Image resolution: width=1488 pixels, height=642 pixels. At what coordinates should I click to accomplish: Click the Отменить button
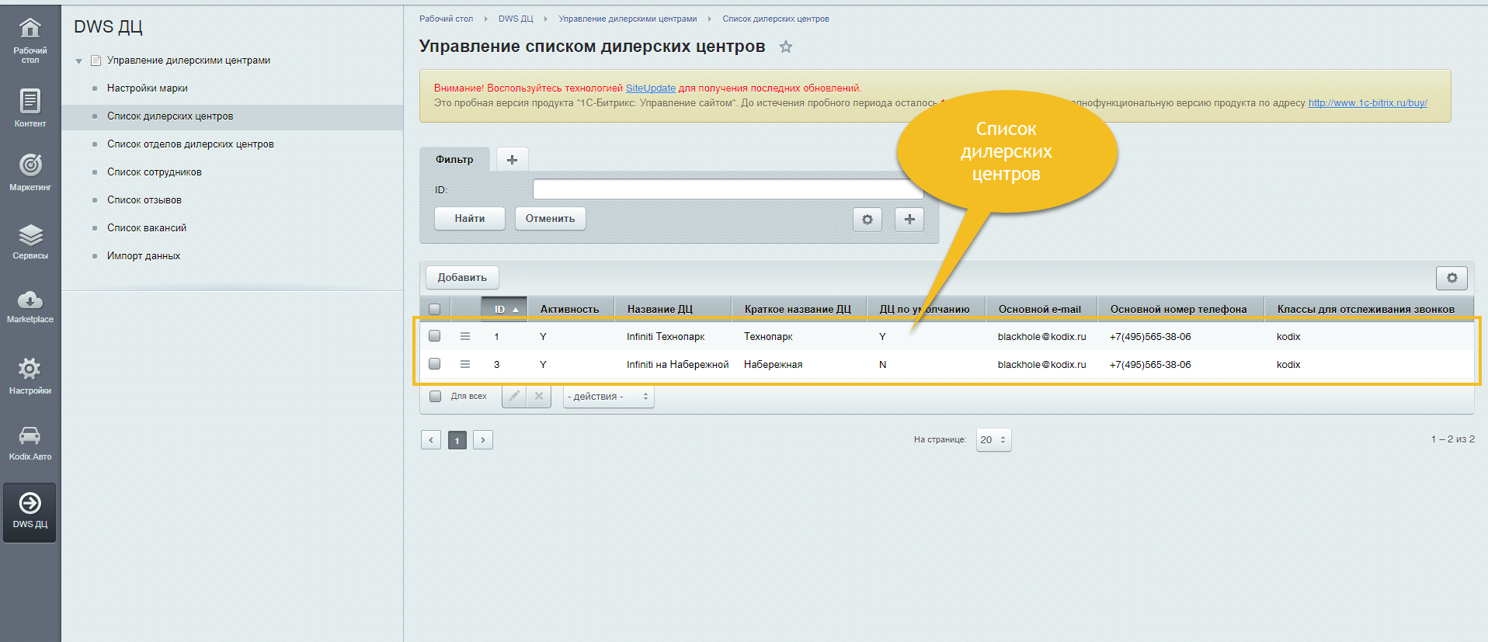(551, 219)
